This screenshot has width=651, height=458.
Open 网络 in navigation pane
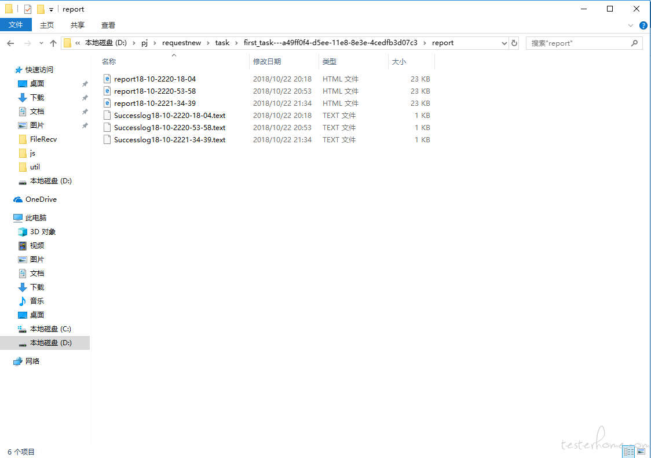pyautogui.click(x=32, y=361)
